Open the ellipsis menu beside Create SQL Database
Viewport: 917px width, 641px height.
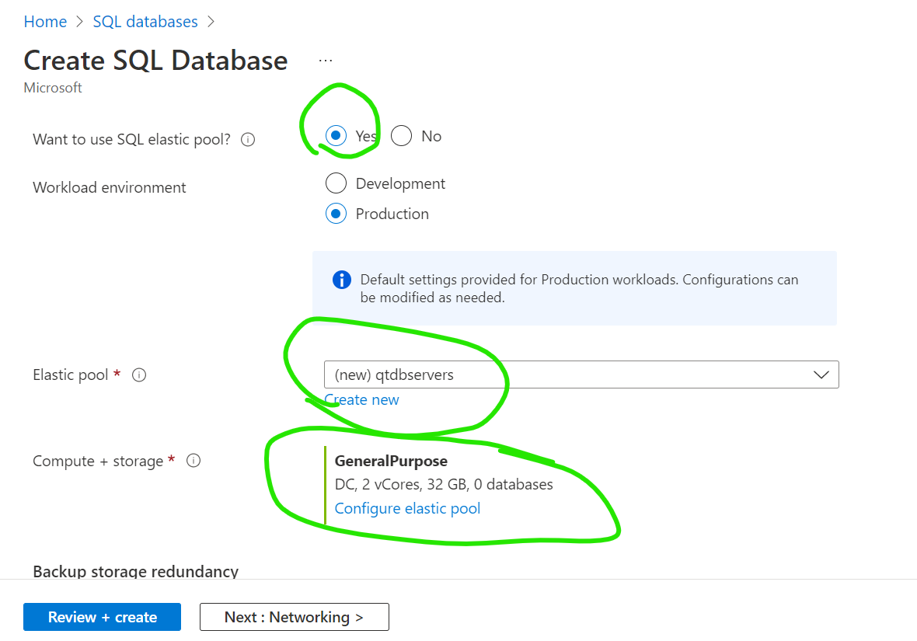(325, 59)
